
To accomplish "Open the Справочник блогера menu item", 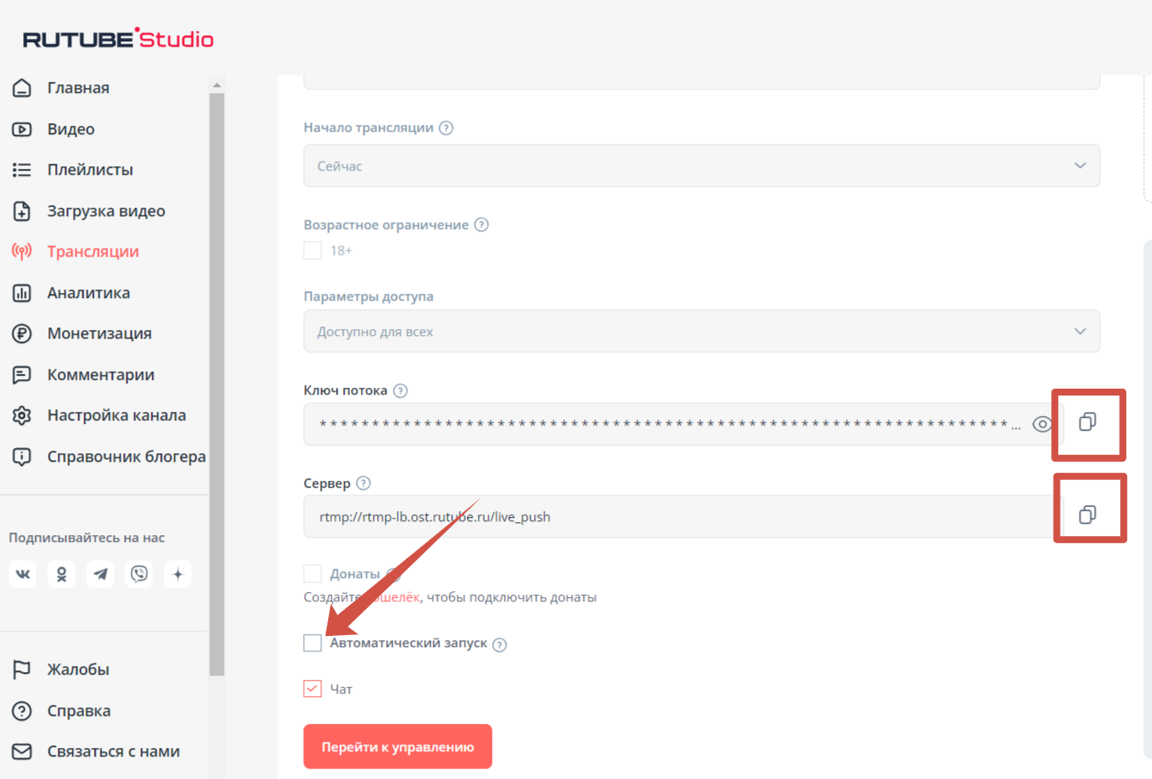I will click(x=127, y=457).
